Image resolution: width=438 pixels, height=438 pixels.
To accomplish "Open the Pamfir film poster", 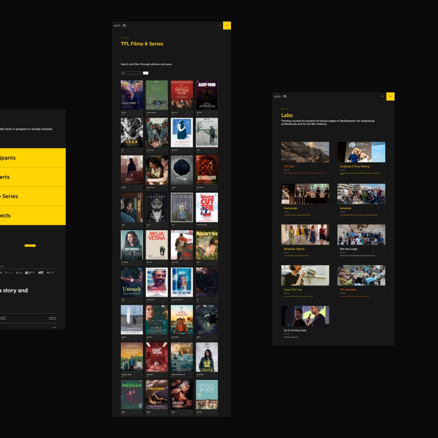I will tap(182, 207).
